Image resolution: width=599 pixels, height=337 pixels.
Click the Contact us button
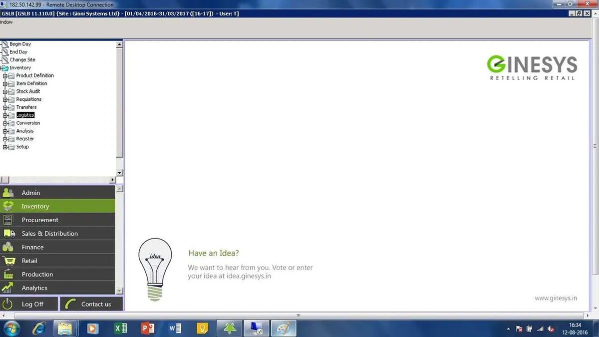point(91,304)
